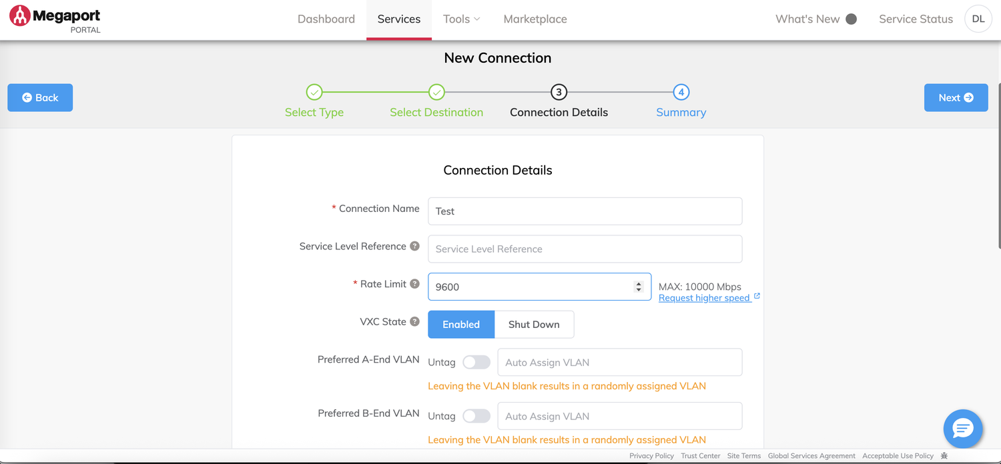Open the Global Services Agreement link

point(811,456)
